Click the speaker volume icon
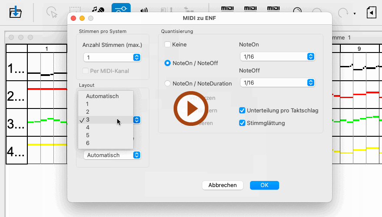This screenshot has width=382, height=217. pyautogui.click(x=144, y=11)
